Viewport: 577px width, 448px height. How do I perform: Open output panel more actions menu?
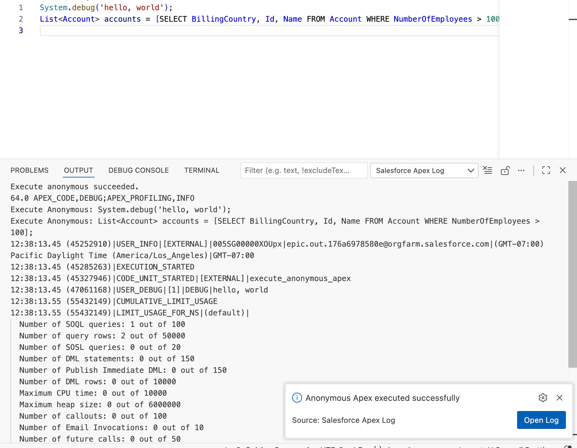tap(521, 170)
